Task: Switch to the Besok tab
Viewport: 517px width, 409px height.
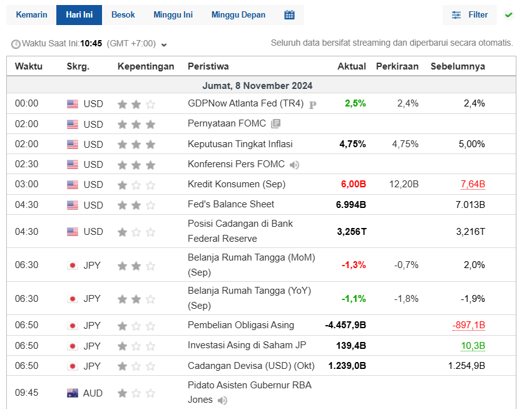Action: pyautogui.click(x=123, y=14)
